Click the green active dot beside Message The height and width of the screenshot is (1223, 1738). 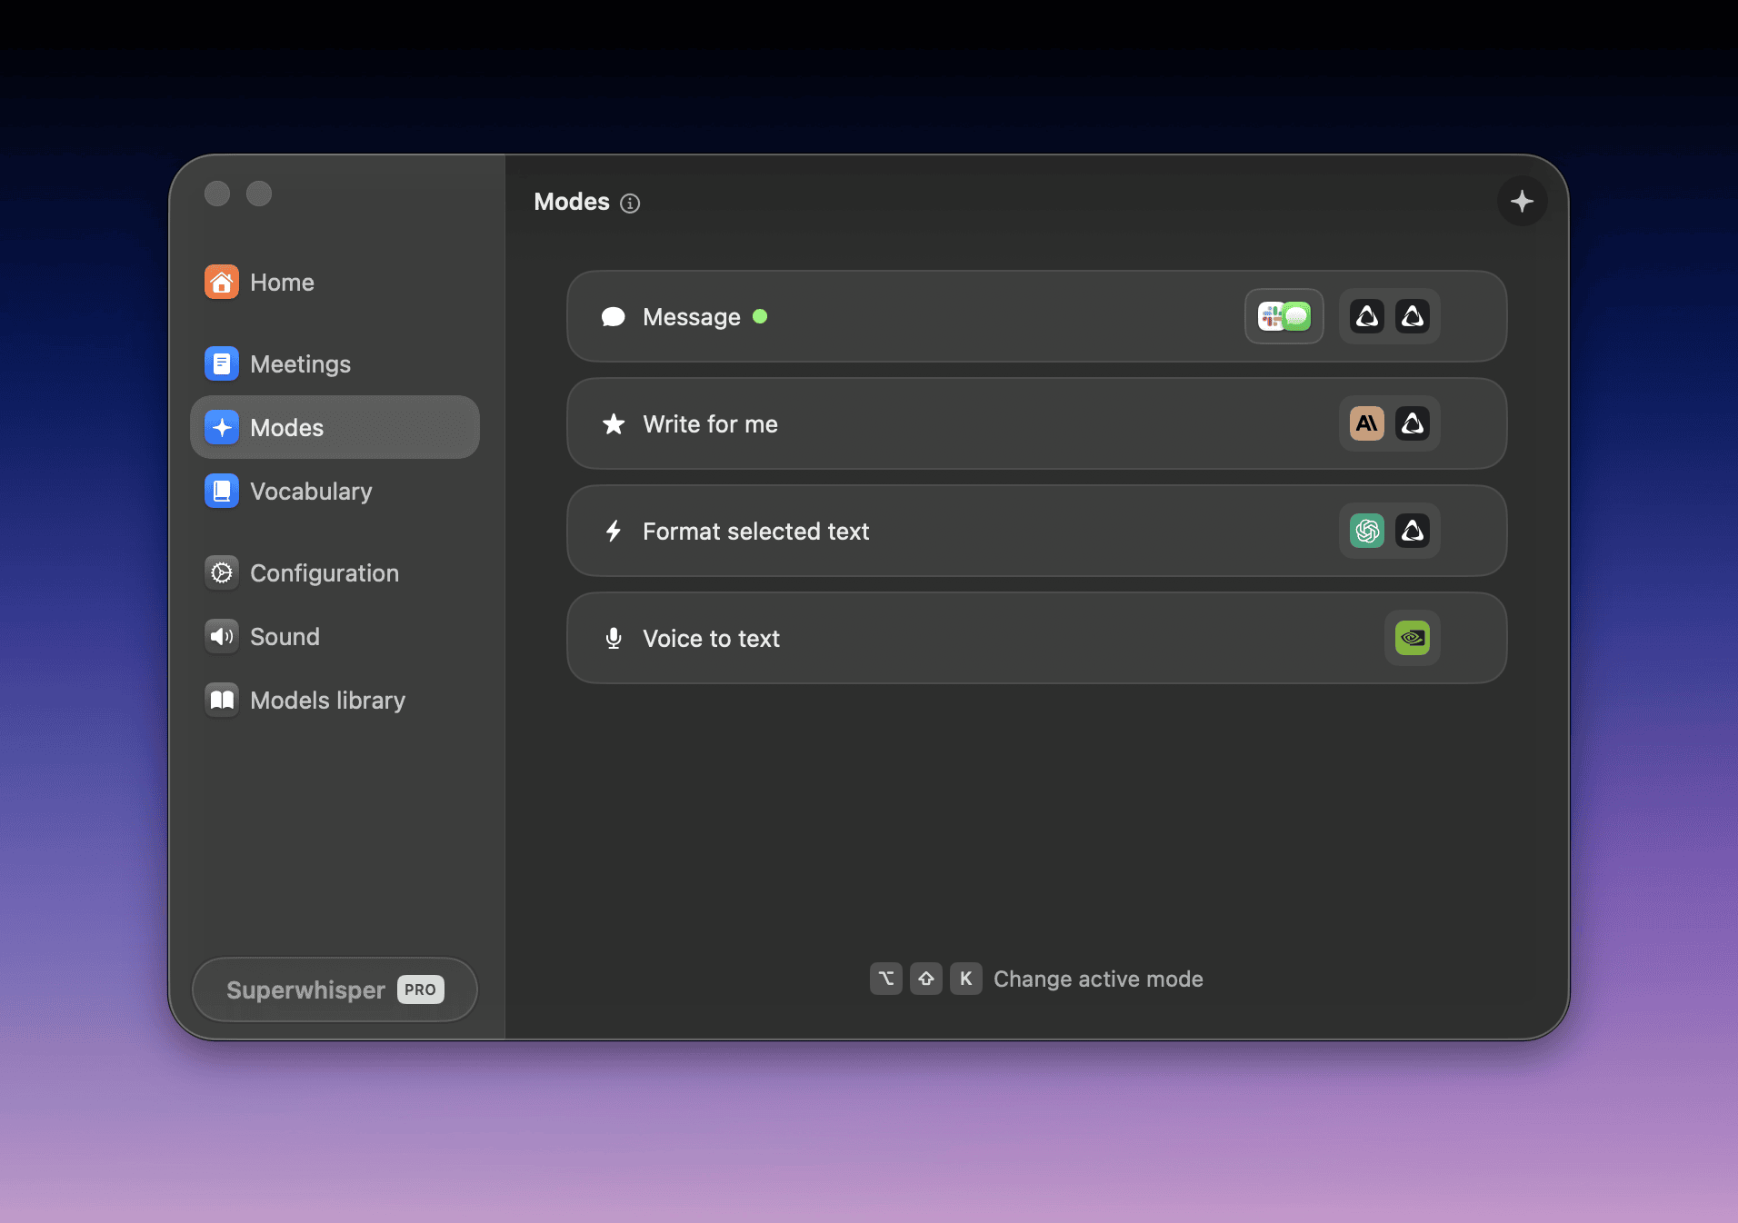(x=760, y=316)
